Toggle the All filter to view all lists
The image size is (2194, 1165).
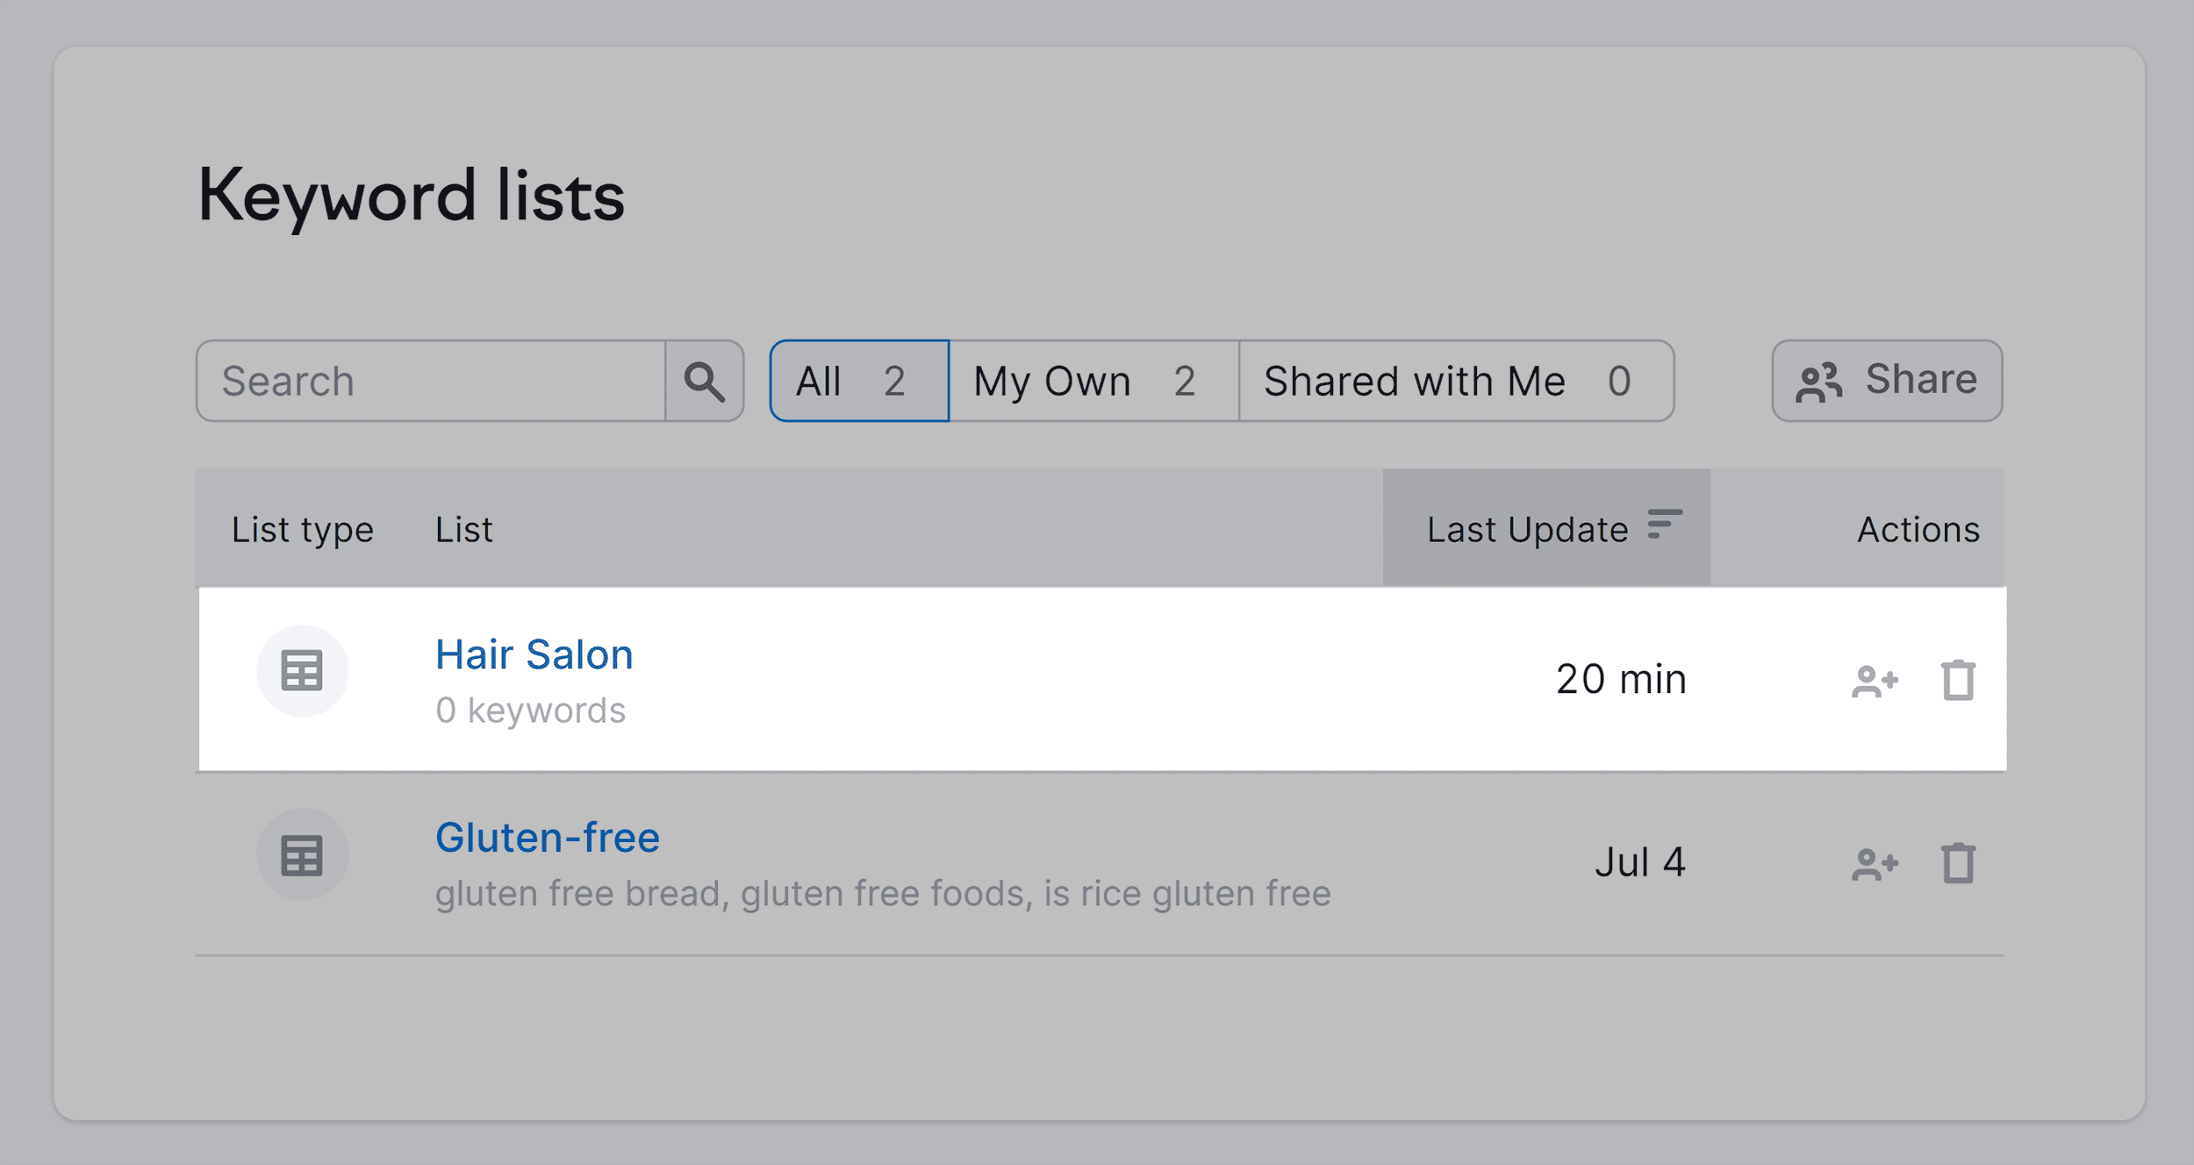click(x=857, y=382)
